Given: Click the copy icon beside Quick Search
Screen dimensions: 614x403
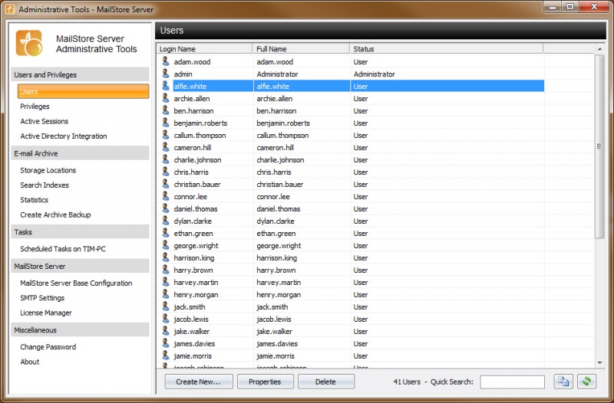Looking at the screenshot, I should (564, 382).
